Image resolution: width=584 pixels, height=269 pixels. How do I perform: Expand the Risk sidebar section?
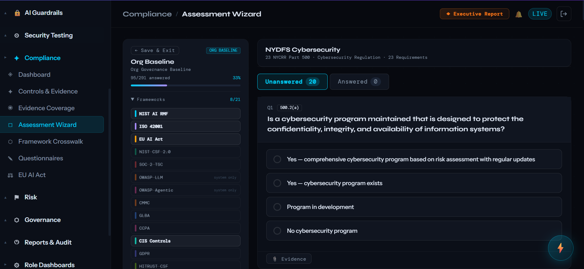(x=6, y=197)
